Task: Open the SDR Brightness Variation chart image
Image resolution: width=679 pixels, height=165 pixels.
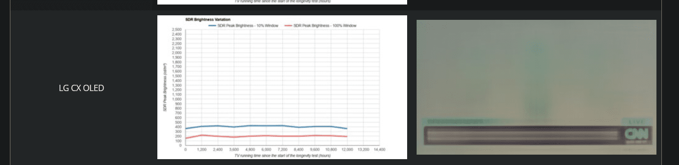Action: pyautogui.click(x=282, y=87)
